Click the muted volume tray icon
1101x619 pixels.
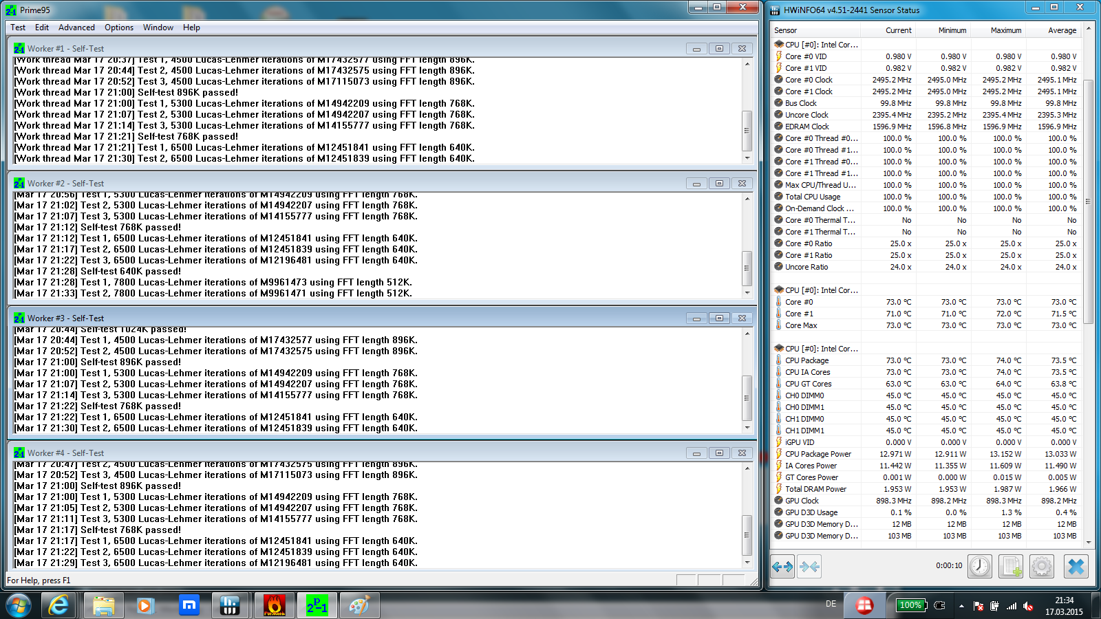click(1028, 606)
